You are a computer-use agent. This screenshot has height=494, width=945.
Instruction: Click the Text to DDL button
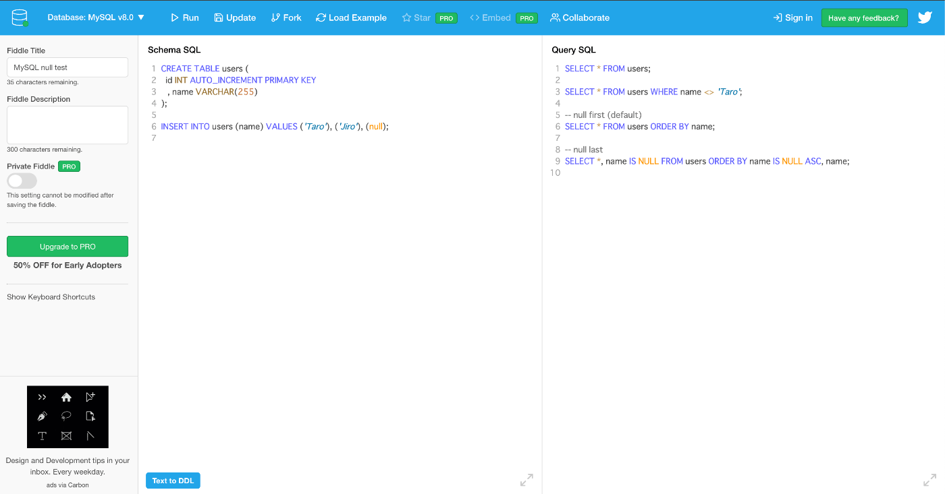pyautogui.click(x=173, y=481)
